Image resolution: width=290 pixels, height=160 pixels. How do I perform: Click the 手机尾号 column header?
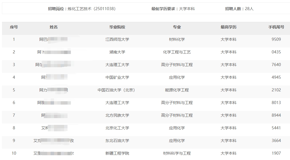click(276, 27)
